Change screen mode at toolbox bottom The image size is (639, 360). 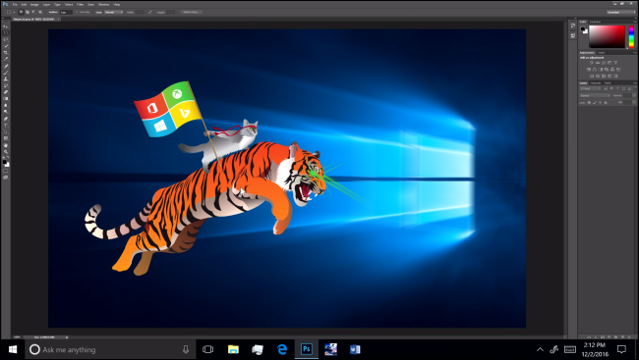pos(6,179)
